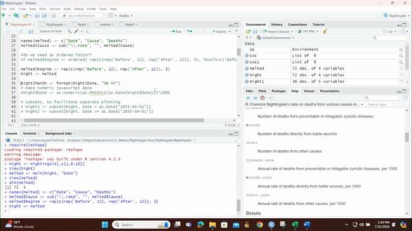Viewport: 412px width, 231px height.
Task: Click the Find in Topic field
Action: [379, 104]
